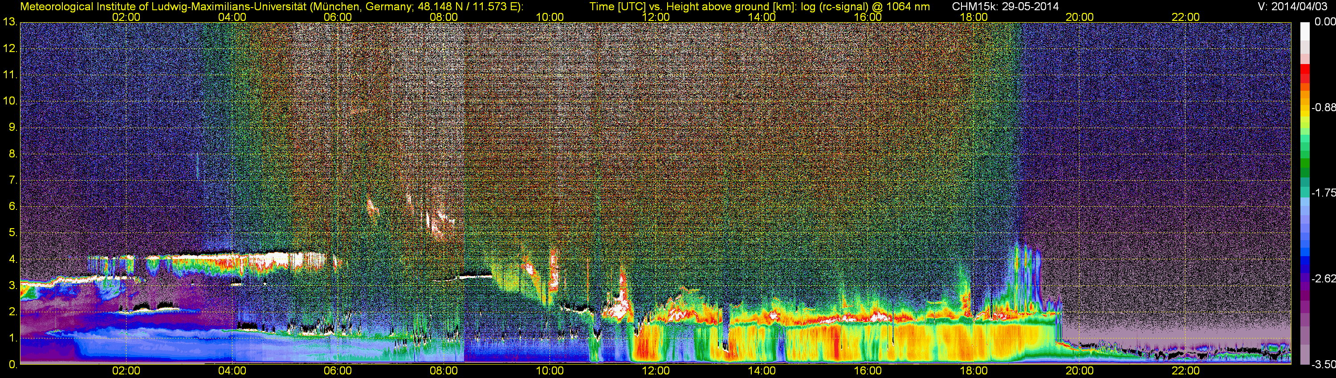Click the '22:00' label on the bottom time axis
This screenshot has height=378, width=1336.
click(x=1185, y=371)
